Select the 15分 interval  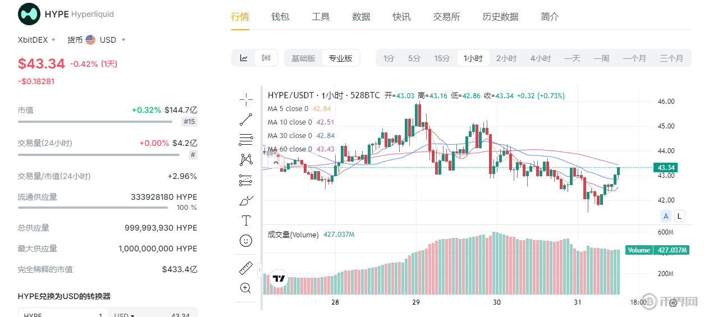442,58
